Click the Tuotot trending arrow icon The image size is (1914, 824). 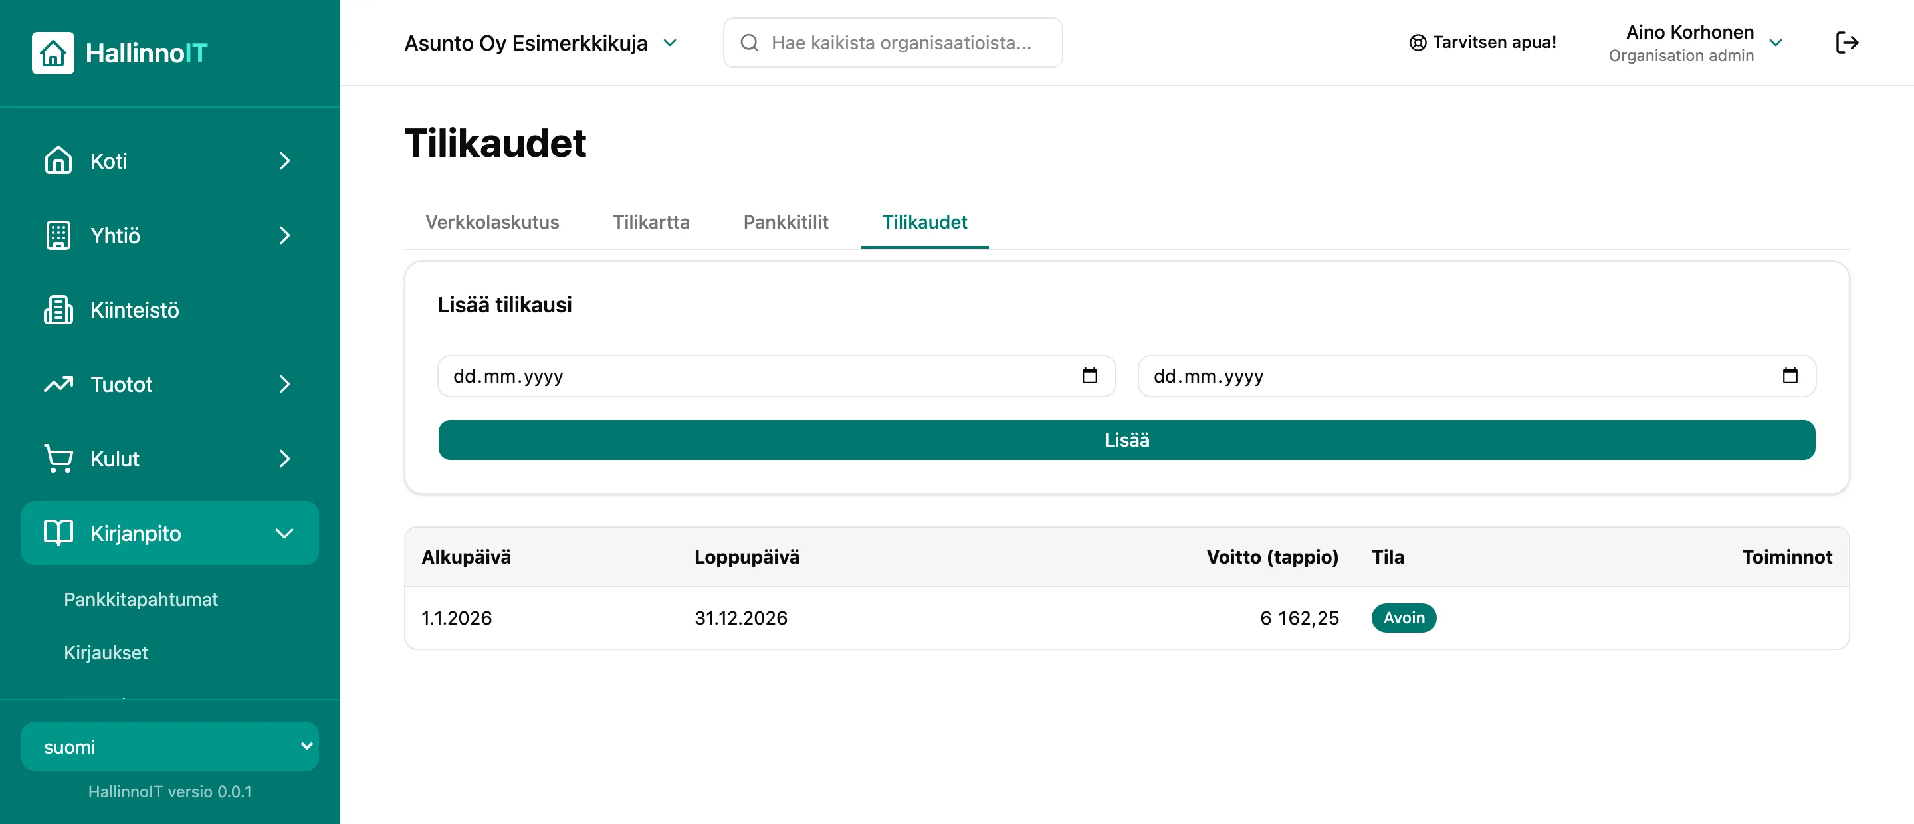click(x=58, y=384)
